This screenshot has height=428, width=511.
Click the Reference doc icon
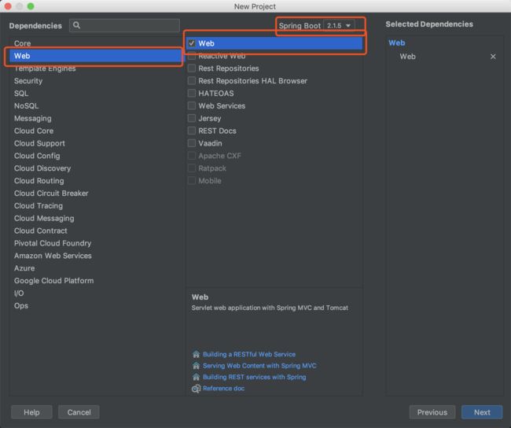coord(196,389)
